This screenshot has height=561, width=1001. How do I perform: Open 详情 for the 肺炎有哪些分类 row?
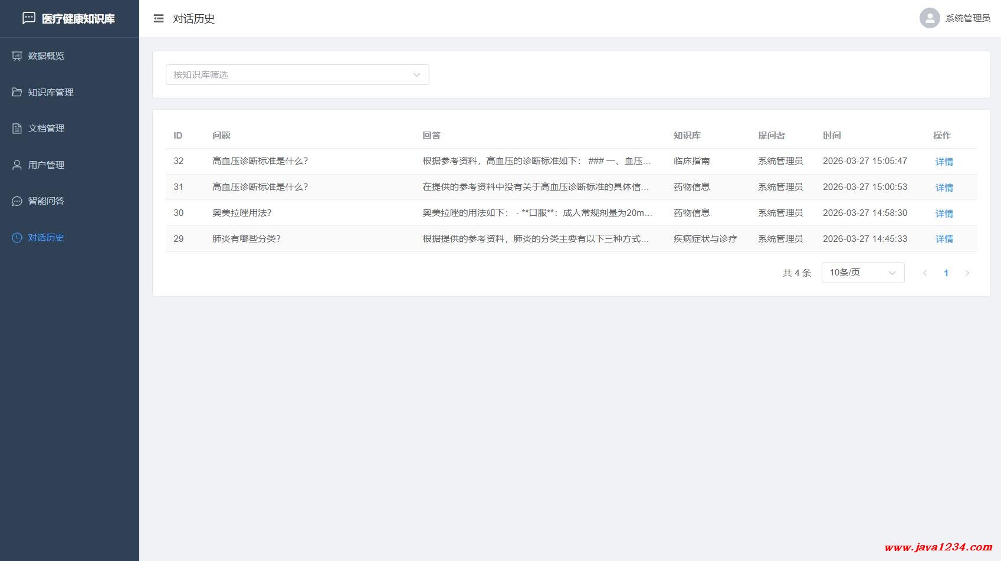click(x=944, y=239)
